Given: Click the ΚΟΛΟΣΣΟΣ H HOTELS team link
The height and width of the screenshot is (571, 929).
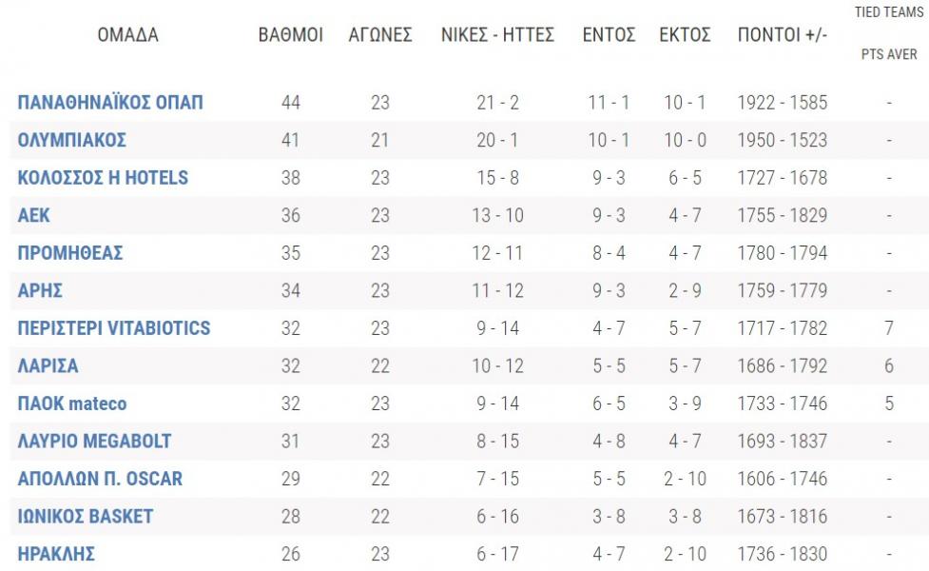Looking at the screenshot, I should [x=103, y=178].
